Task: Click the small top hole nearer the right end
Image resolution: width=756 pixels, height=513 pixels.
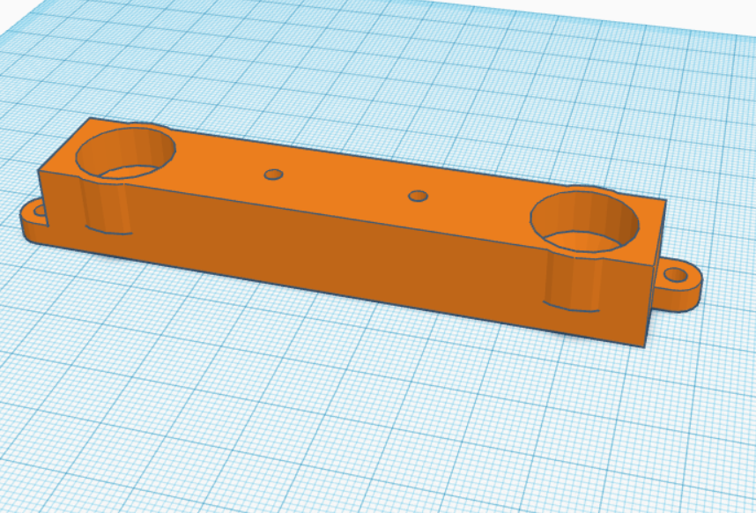Action: pos(418,197)
